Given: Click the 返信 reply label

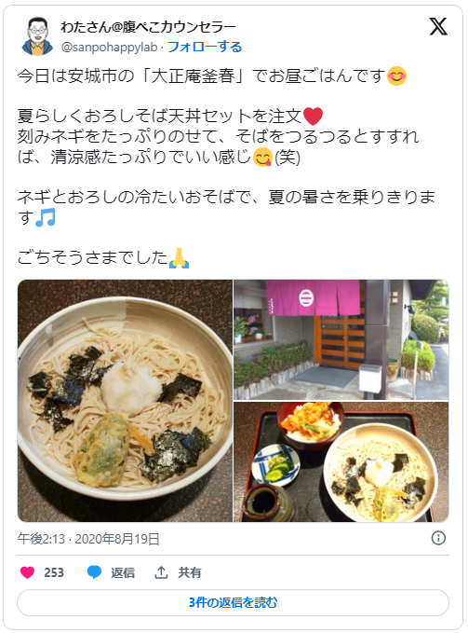Looking at the screenshot, I should click(x=123, y=572).
